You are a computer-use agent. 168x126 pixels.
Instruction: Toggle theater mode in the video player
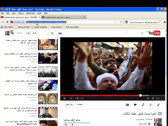pyautogui.click(x=158, y=98)
